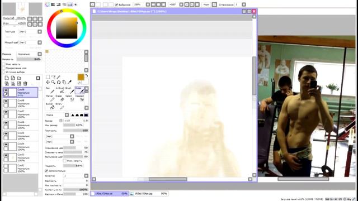Viewport: 358px width, 201px height.
Task: Activate the rotate view tool
Action: (x=59, y=82)
